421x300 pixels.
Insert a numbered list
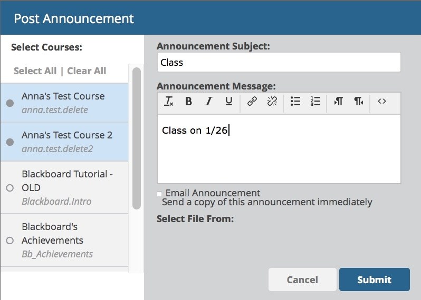click(315, 102)
